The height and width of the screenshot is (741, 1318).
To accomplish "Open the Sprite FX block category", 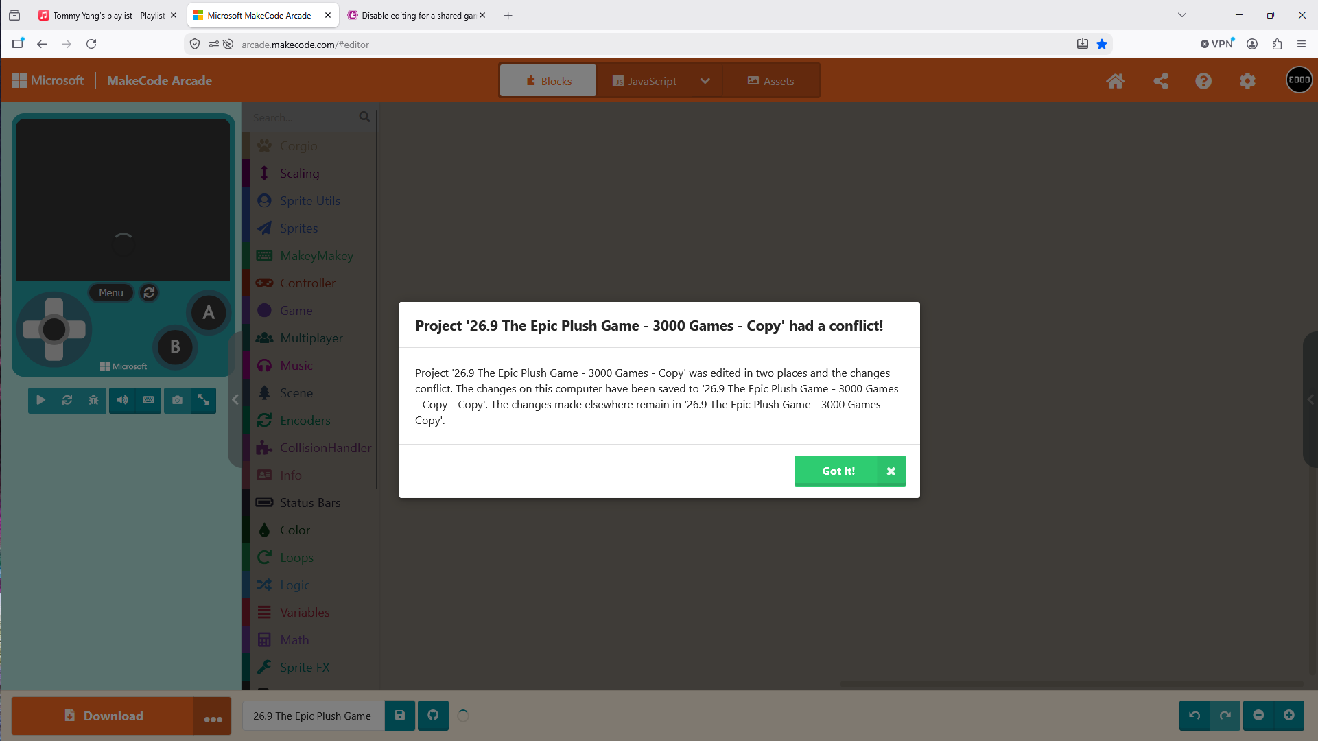I will (x=309, y=668).
